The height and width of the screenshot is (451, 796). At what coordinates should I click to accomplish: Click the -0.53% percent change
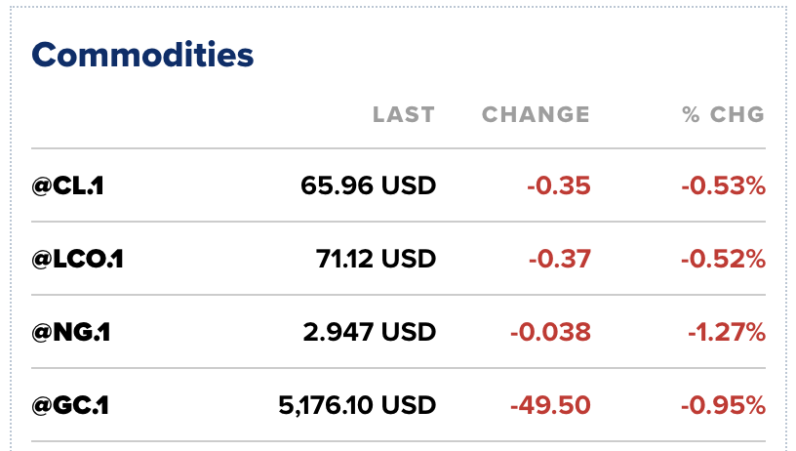(723, 184)
